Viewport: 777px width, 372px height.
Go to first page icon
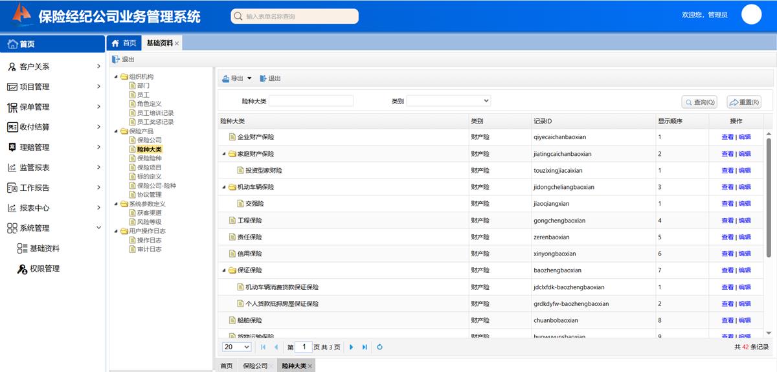pos(264,347)
